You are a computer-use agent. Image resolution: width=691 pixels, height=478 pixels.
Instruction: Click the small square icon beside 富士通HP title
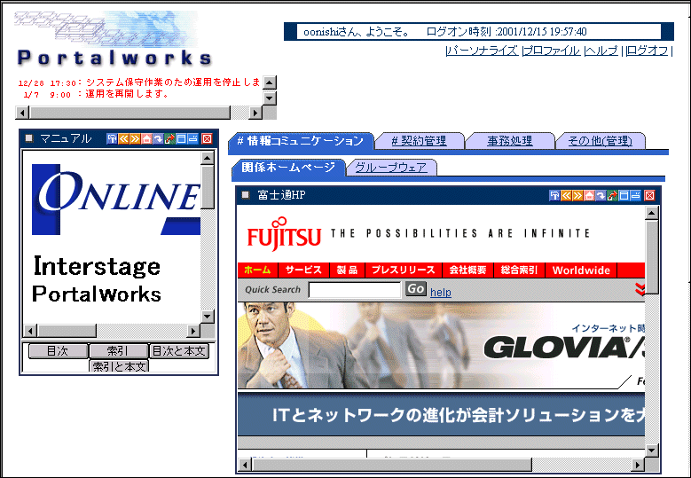coord(246,195)
